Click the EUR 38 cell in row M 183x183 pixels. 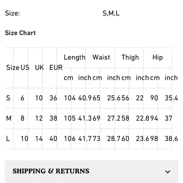[53, 118]
